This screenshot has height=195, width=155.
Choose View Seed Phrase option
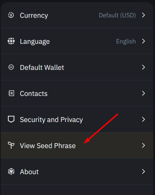click(77, 145)
